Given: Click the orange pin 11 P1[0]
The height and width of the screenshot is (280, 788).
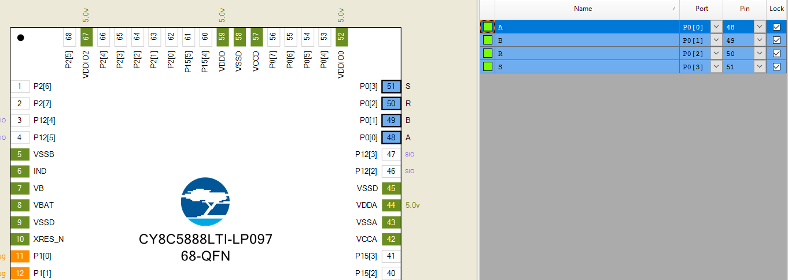Looking at the screenshot, I should pyautogui.click(x=20, y=256).
